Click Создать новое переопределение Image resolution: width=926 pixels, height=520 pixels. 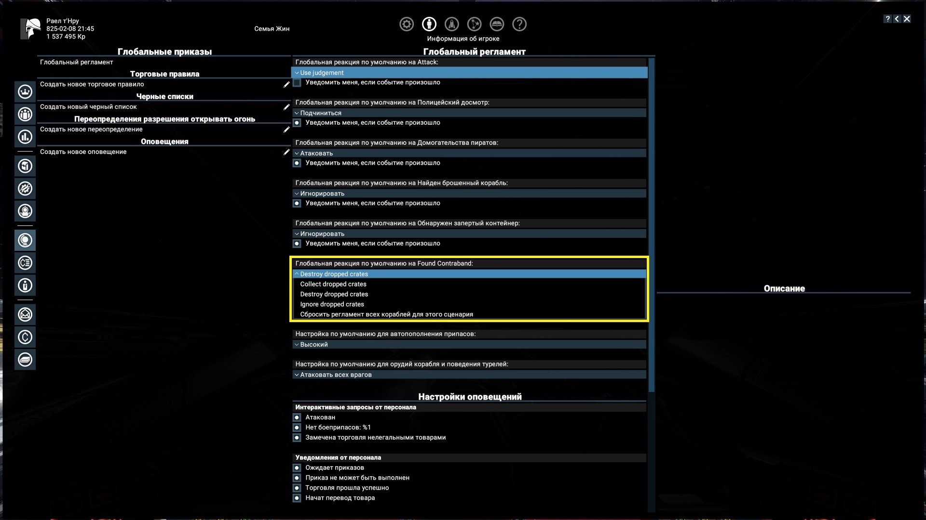(x=91, y=130)
